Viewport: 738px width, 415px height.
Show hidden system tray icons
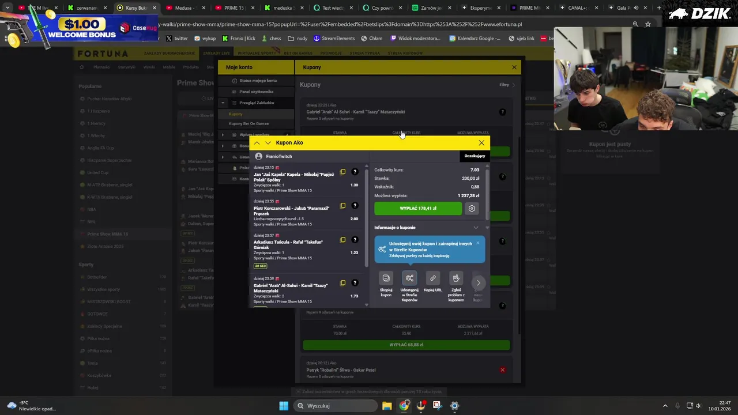click(x=665, y=406)
